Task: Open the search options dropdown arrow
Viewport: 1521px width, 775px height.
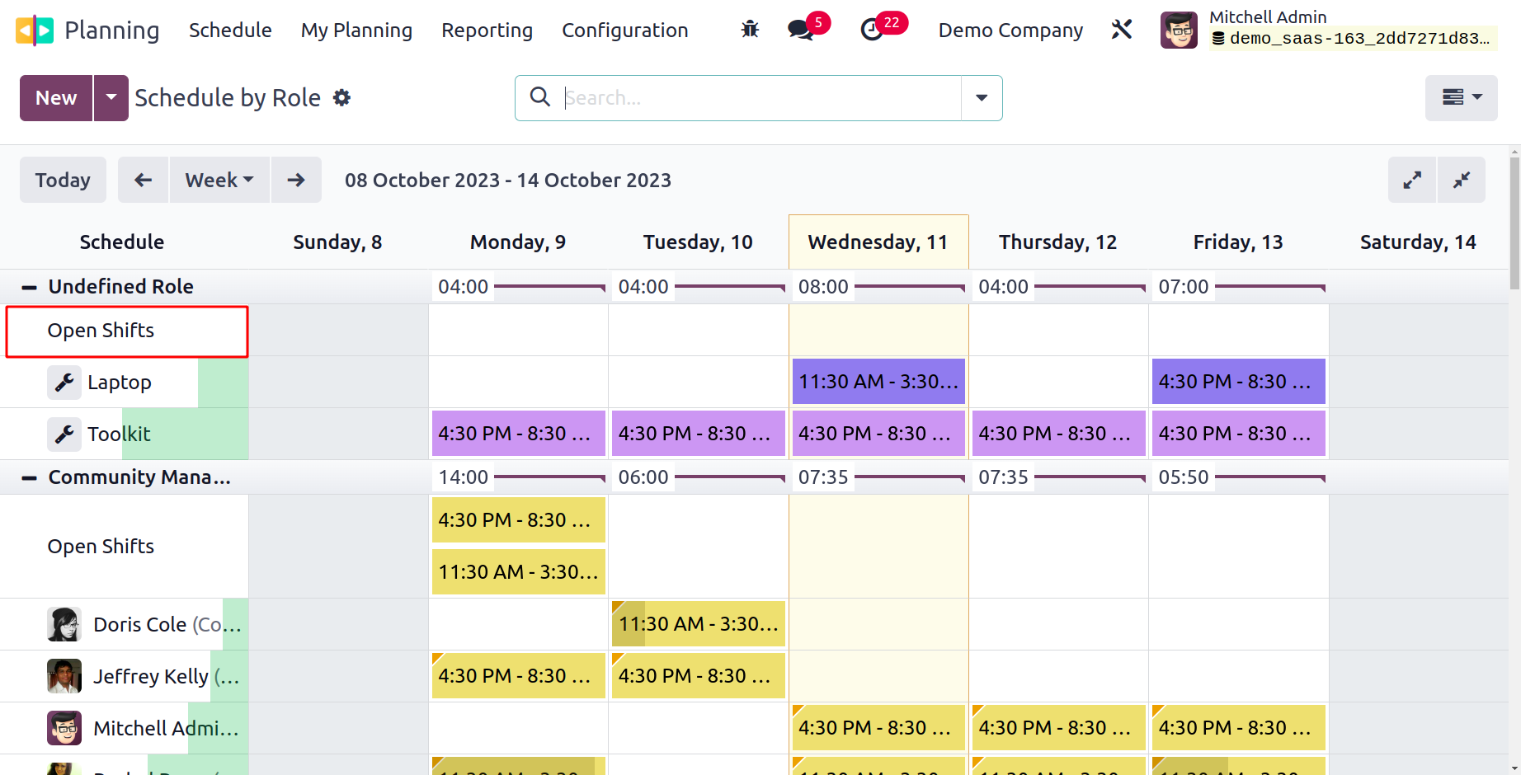Action: 982,98
